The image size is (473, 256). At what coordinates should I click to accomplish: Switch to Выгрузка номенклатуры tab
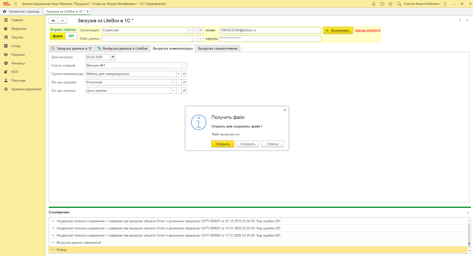point(173,48)
